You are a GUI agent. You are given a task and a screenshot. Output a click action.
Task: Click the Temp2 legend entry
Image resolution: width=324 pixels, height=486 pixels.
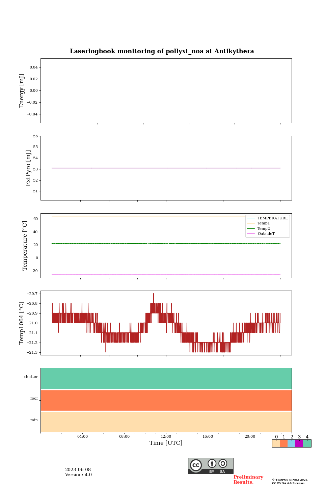click(259, 228)
